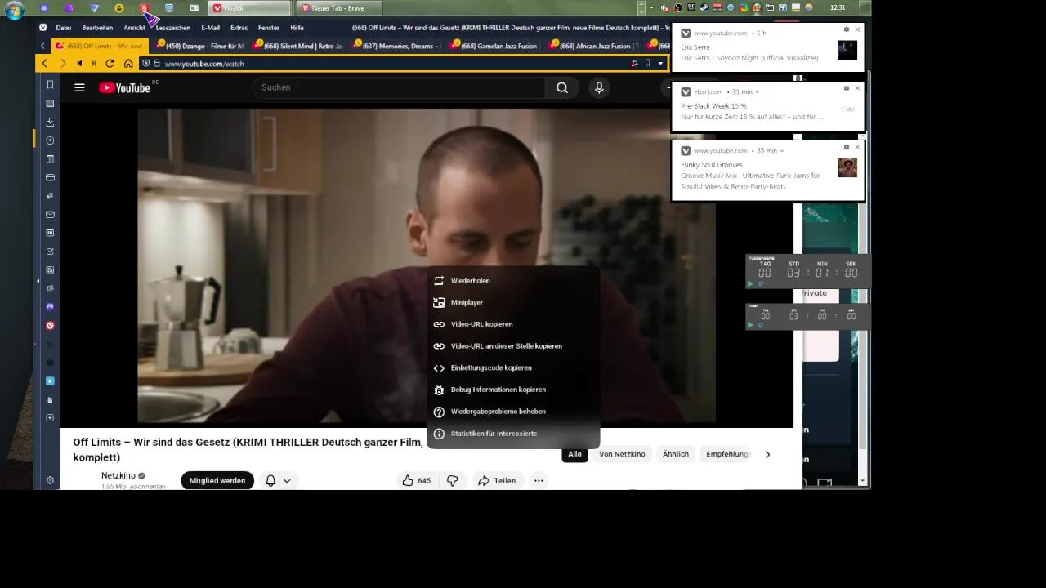Open the Windows Start orb

pos(14,10)
